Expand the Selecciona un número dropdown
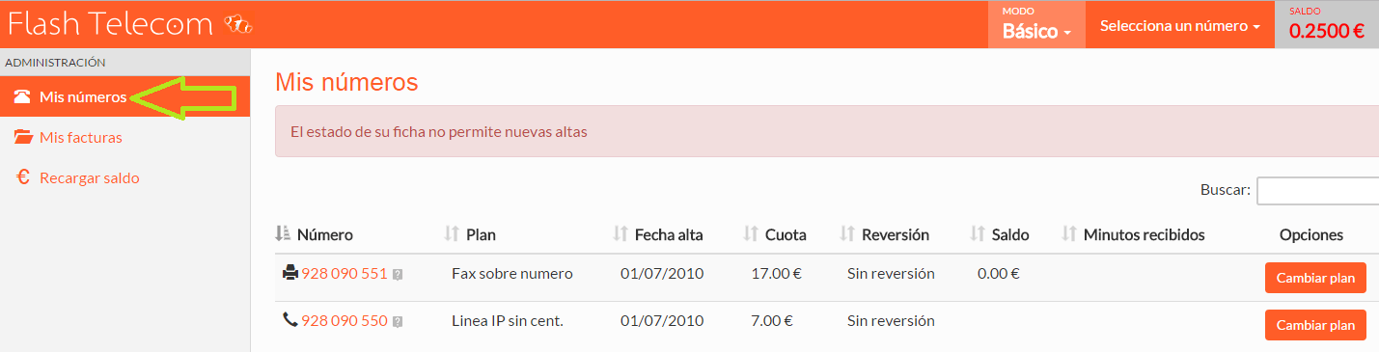Image resolution: width=1379 pixels, height=352 pixels. point(1180,26)
